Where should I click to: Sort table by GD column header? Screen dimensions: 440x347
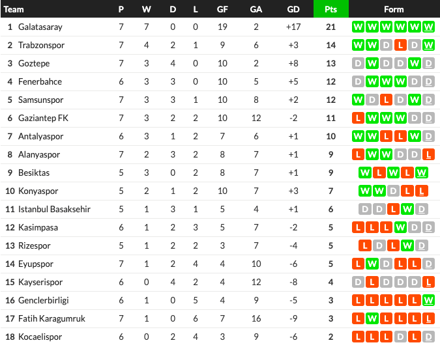click(293, 9)
